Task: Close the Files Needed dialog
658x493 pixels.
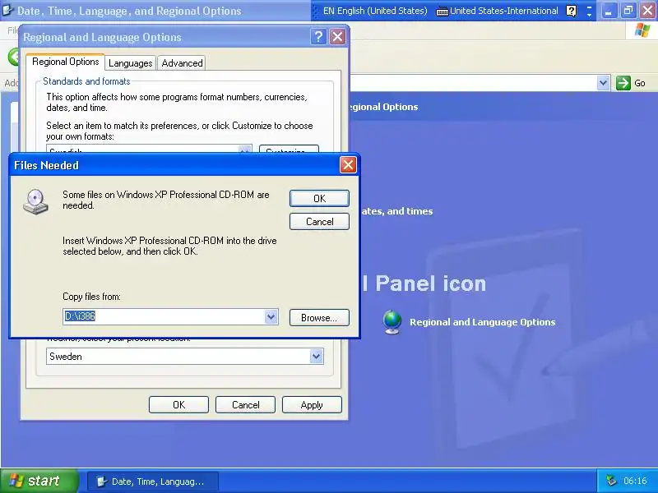Action: [348, 165]
